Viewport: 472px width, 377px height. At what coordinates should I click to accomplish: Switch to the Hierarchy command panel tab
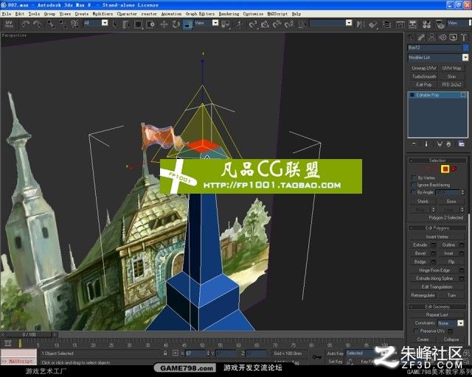tap(432, 38)
